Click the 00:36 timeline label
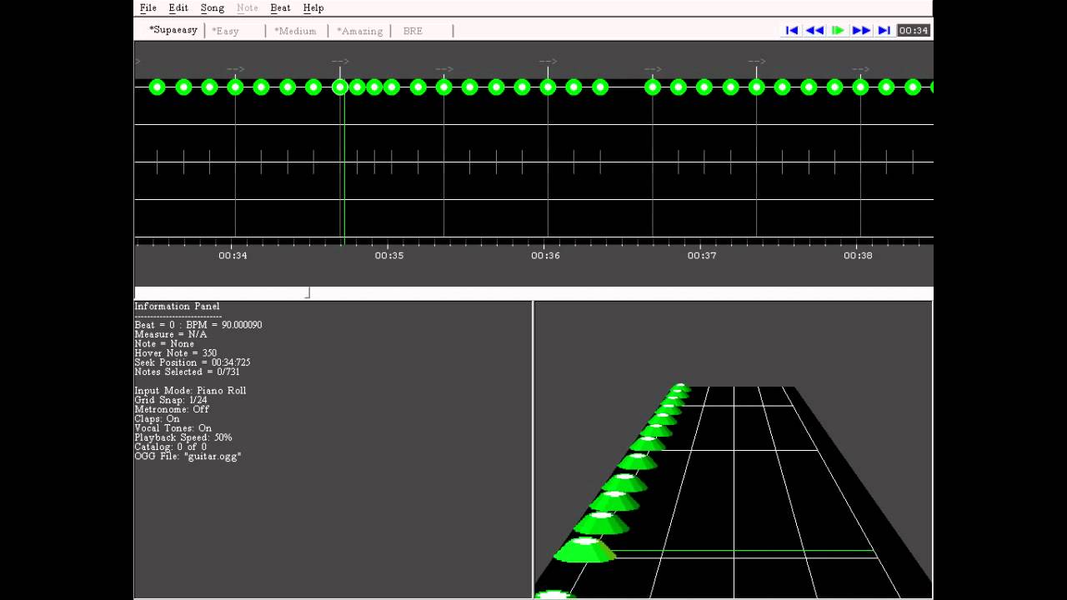This screenshot has width=1067, height=600. pyautogui.click(x=545, y=256)
